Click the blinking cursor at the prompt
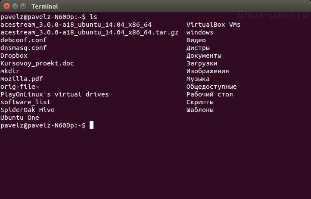 (91, 125)
